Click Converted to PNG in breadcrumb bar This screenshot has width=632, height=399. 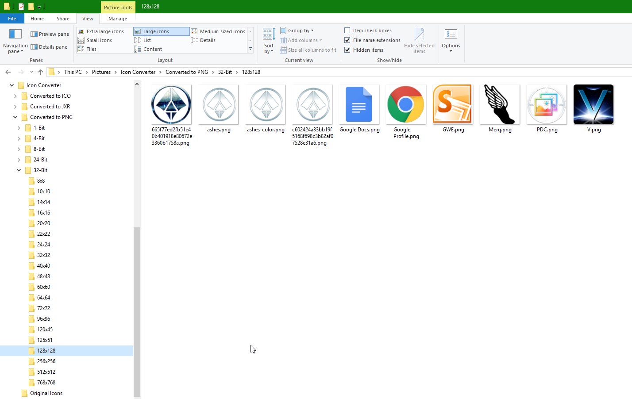[x=187, y=72]
